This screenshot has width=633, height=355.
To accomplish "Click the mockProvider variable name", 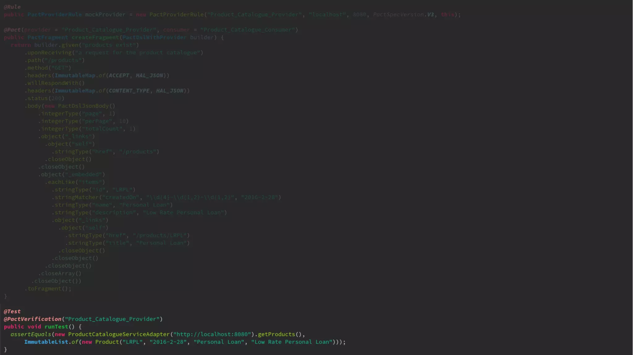I will (105, 15).
